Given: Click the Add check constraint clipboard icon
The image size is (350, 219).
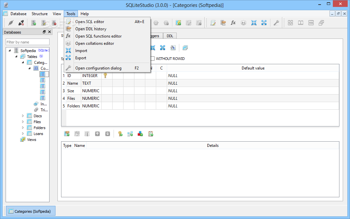Looking at the screenshot, I should coord(151,134).
